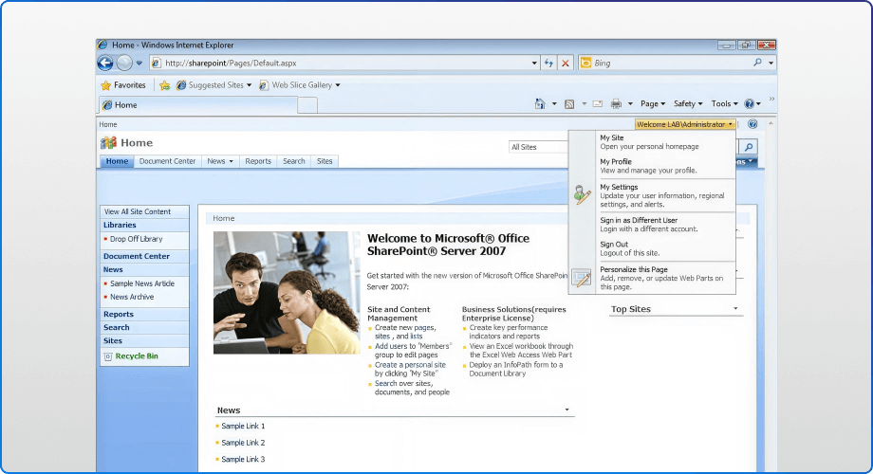Click View All Site Content link
Screen dimensions: 873x474
[138, 211]
